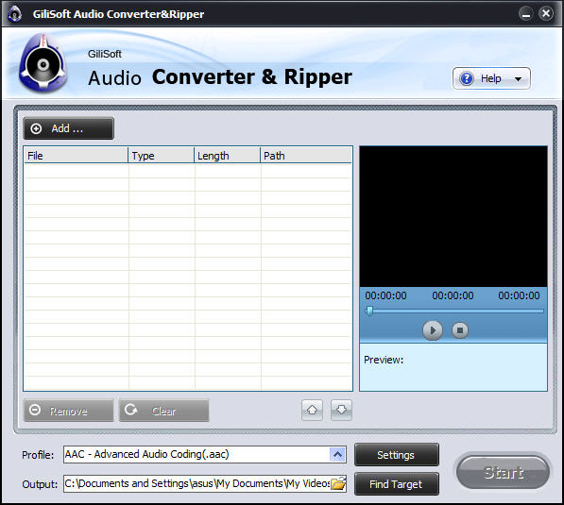564x505 pixels.
Task: Click the Output path input field
Action: pos(197,483)
